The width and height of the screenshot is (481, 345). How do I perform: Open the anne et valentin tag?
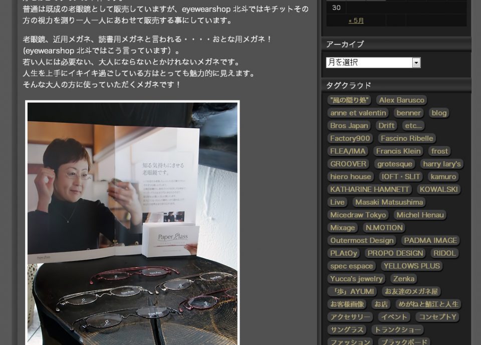coord(358,113)
